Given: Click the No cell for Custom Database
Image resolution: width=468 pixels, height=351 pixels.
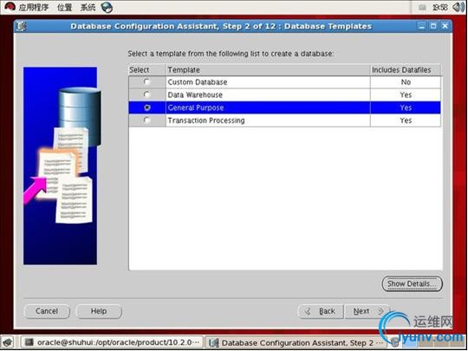Looking at the screenshot, I should pos(406,82).
